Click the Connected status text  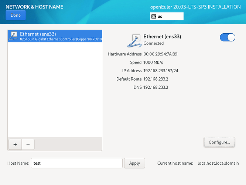[153, 43]
